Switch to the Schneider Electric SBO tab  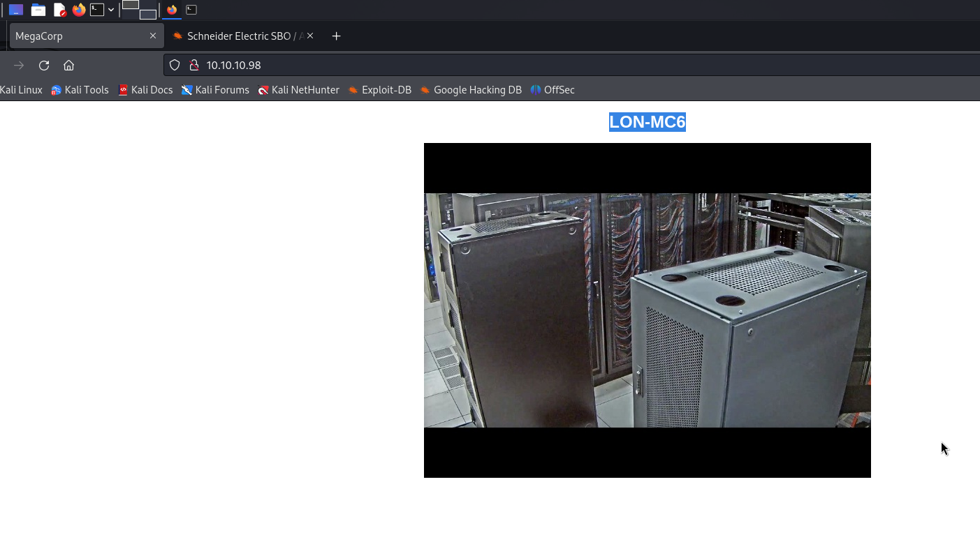pyautogui.click(x=237, y=36)
